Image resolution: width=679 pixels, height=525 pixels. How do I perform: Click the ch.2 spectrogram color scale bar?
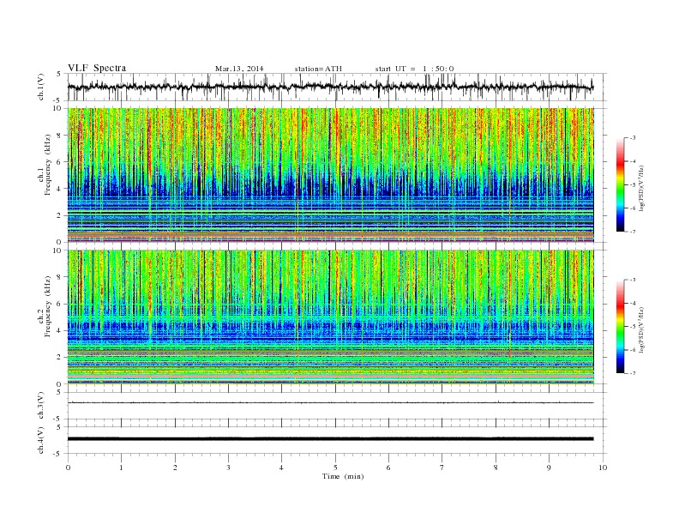coord(620,326)
